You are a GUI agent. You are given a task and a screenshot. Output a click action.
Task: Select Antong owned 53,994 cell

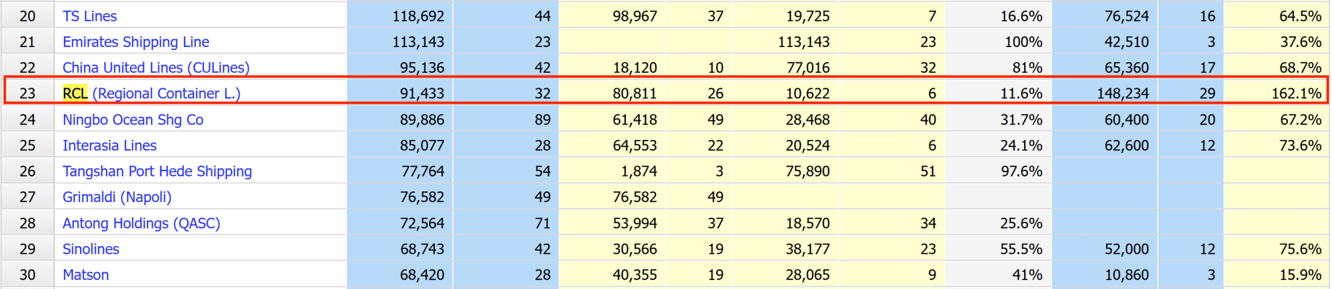point(612,222)
